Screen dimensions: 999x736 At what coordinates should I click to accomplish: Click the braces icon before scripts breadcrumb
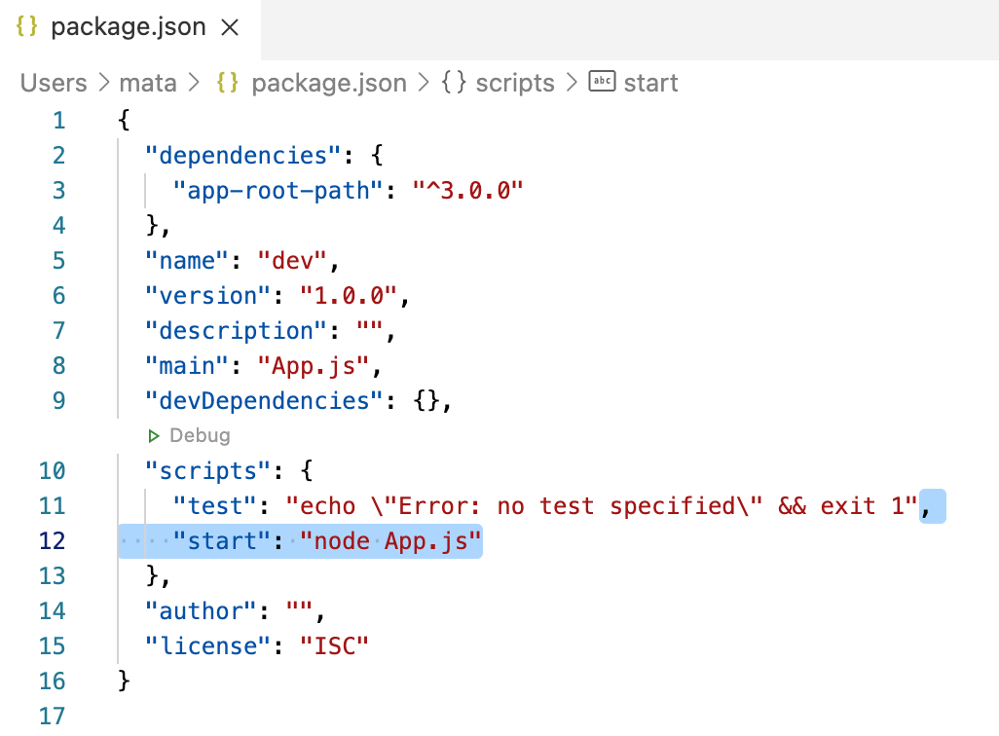pyautogui.click(x=454, y=82)
